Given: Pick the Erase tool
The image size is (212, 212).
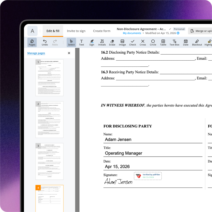Looking at the screenshot, I should [112, 42].
